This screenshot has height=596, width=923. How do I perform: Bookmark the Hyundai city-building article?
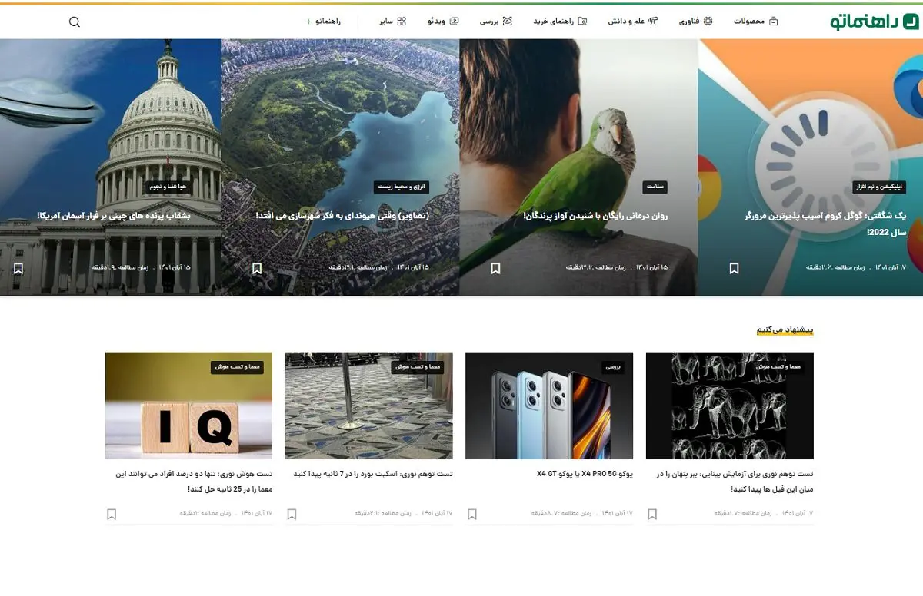pyautogui.click(x=257, y=268)
